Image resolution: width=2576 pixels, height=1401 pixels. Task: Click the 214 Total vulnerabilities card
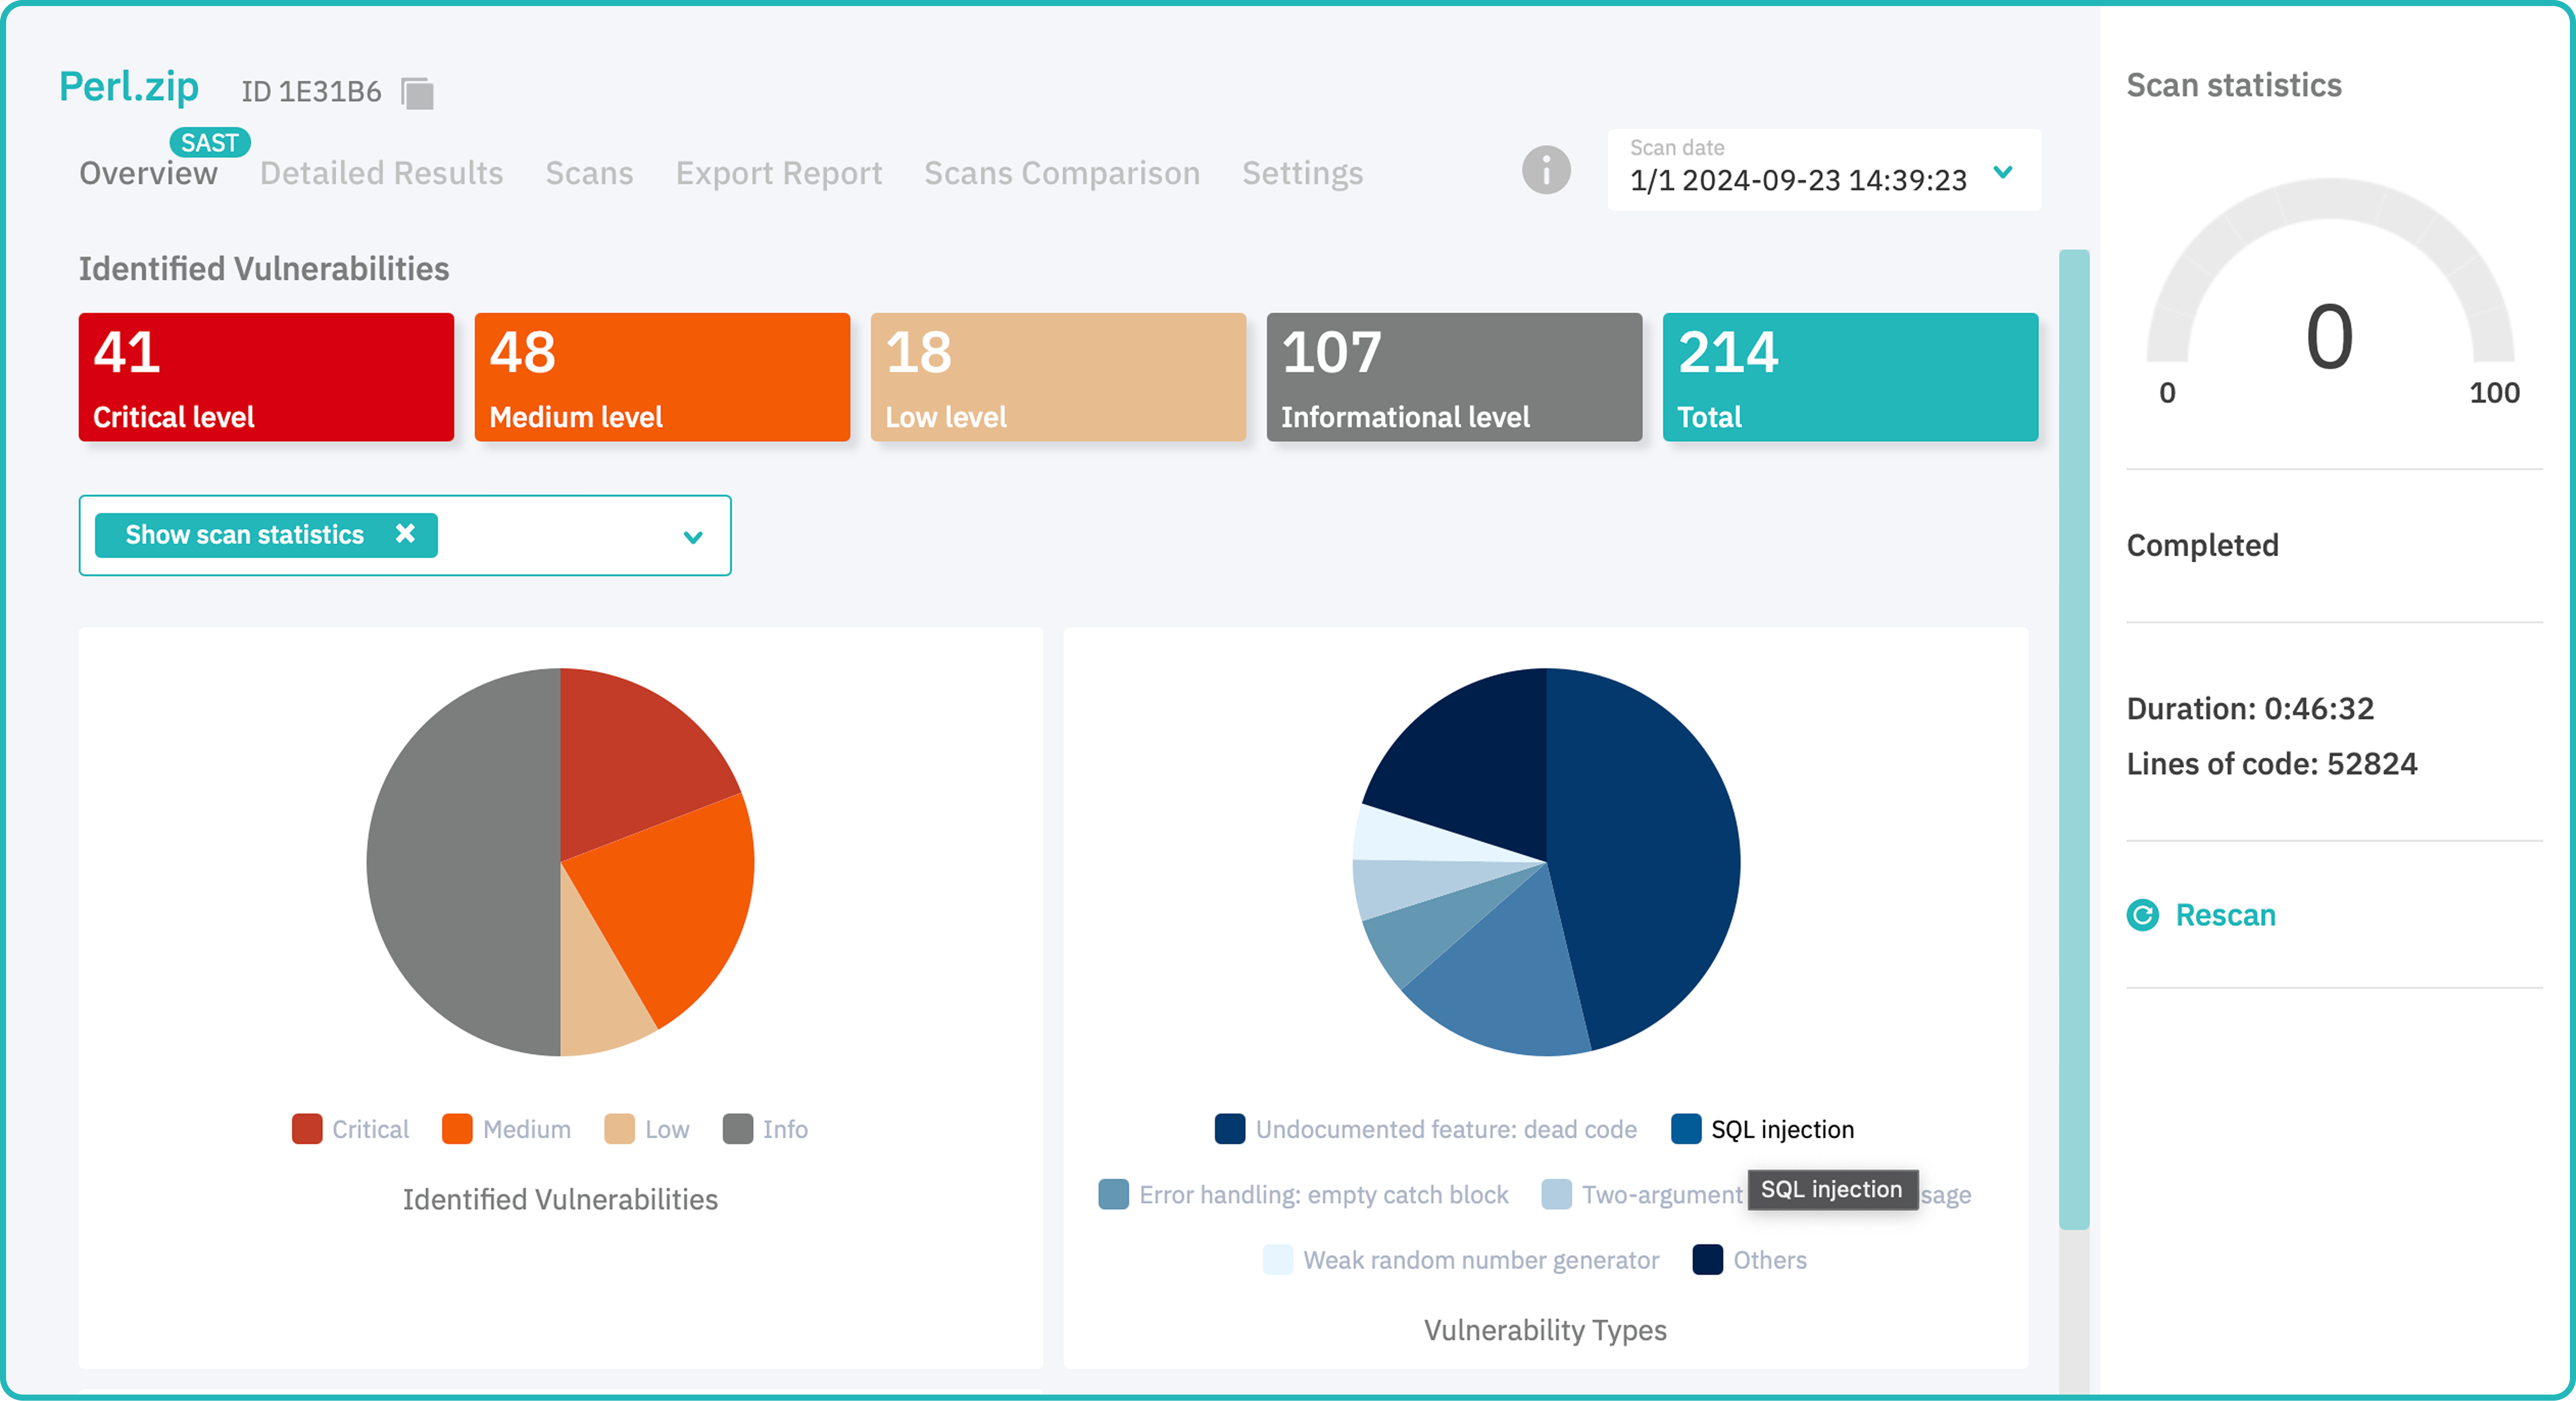[x=1850, y=377]
